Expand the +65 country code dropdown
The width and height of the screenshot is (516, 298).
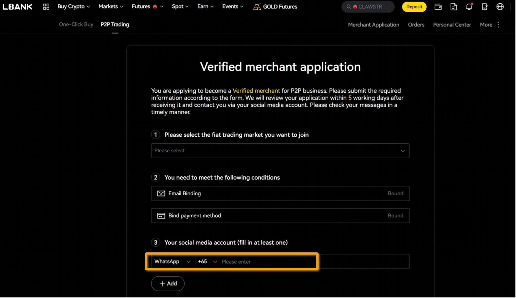click(207, 262)
